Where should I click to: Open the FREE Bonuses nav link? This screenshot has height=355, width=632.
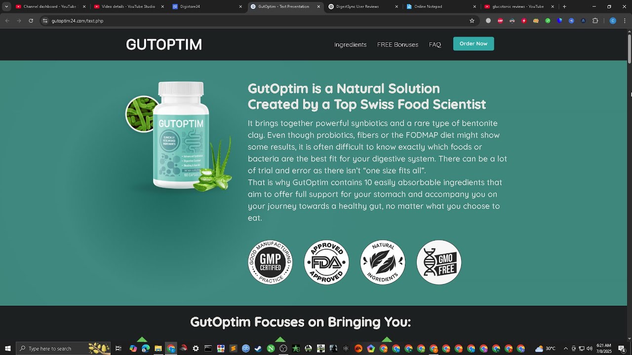pyautogui.click(x=397, y=44)
